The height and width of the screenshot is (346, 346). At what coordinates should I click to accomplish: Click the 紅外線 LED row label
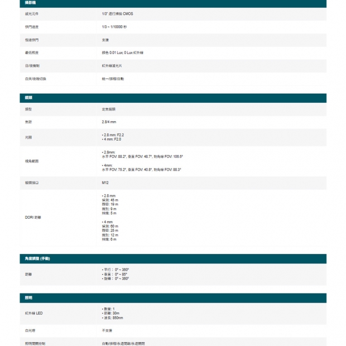34,313
